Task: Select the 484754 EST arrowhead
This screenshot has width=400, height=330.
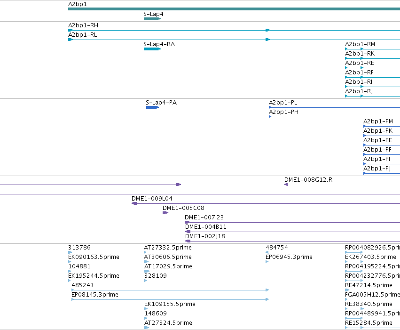Action: 267,252
